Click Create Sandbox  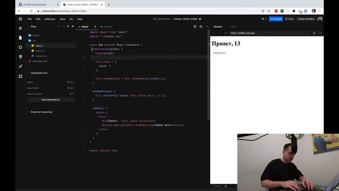pyautogui.click(x=306, y=19)
